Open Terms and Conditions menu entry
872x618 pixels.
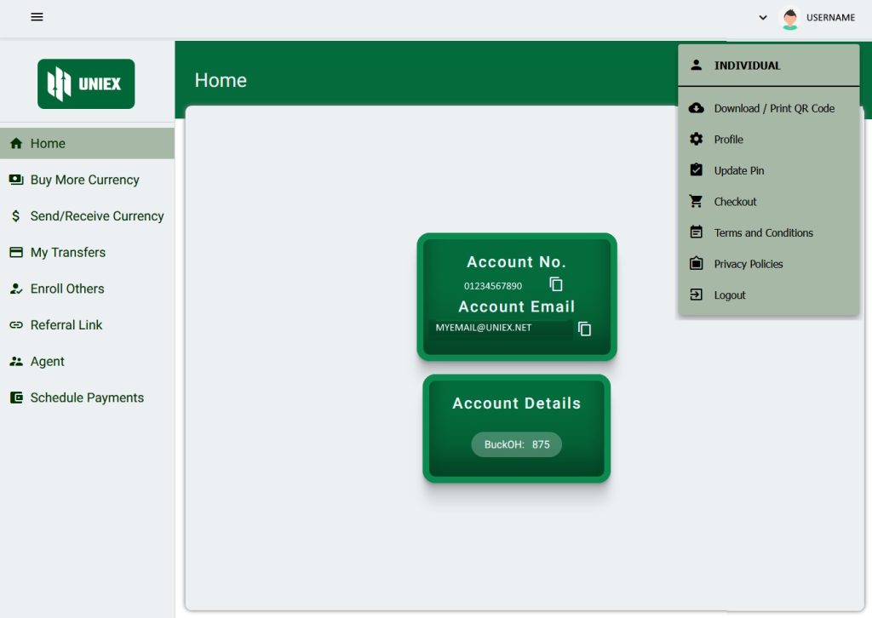(763, 232)
